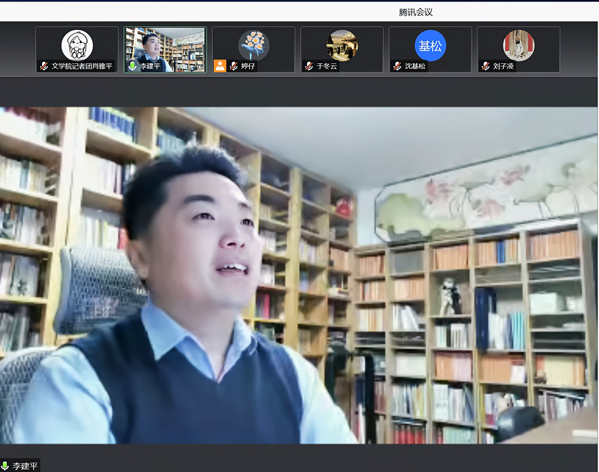This screenshot has height=472, width=599.
Task: Click muted mic icon beside 沈基松
Action: (397, 66)
